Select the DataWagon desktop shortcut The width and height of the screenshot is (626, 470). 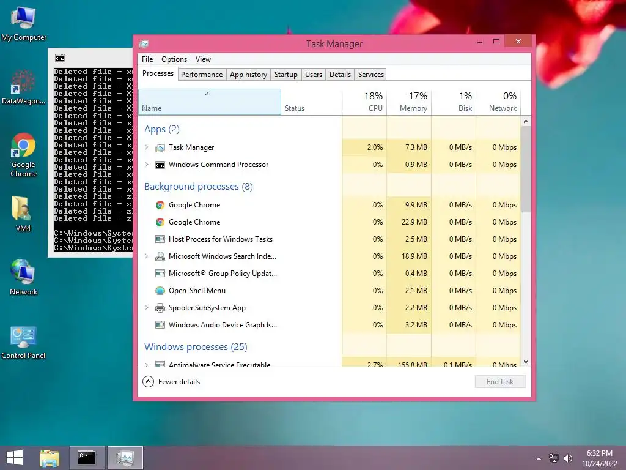tap(24, 87)
